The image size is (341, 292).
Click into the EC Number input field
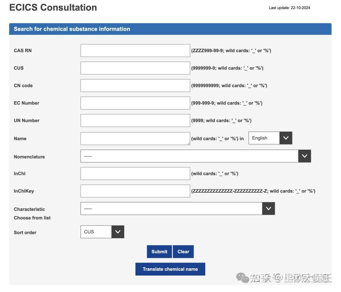(x=135, y=103)
